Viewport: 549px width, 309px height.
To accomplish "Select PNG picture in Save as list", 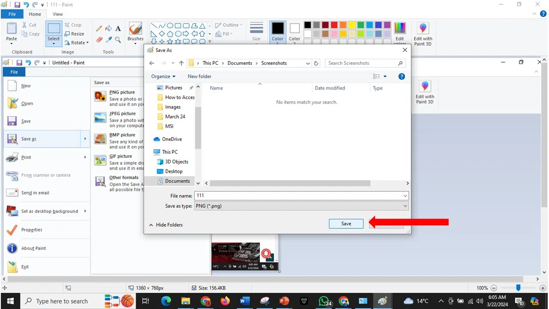I will pos(118,98).
